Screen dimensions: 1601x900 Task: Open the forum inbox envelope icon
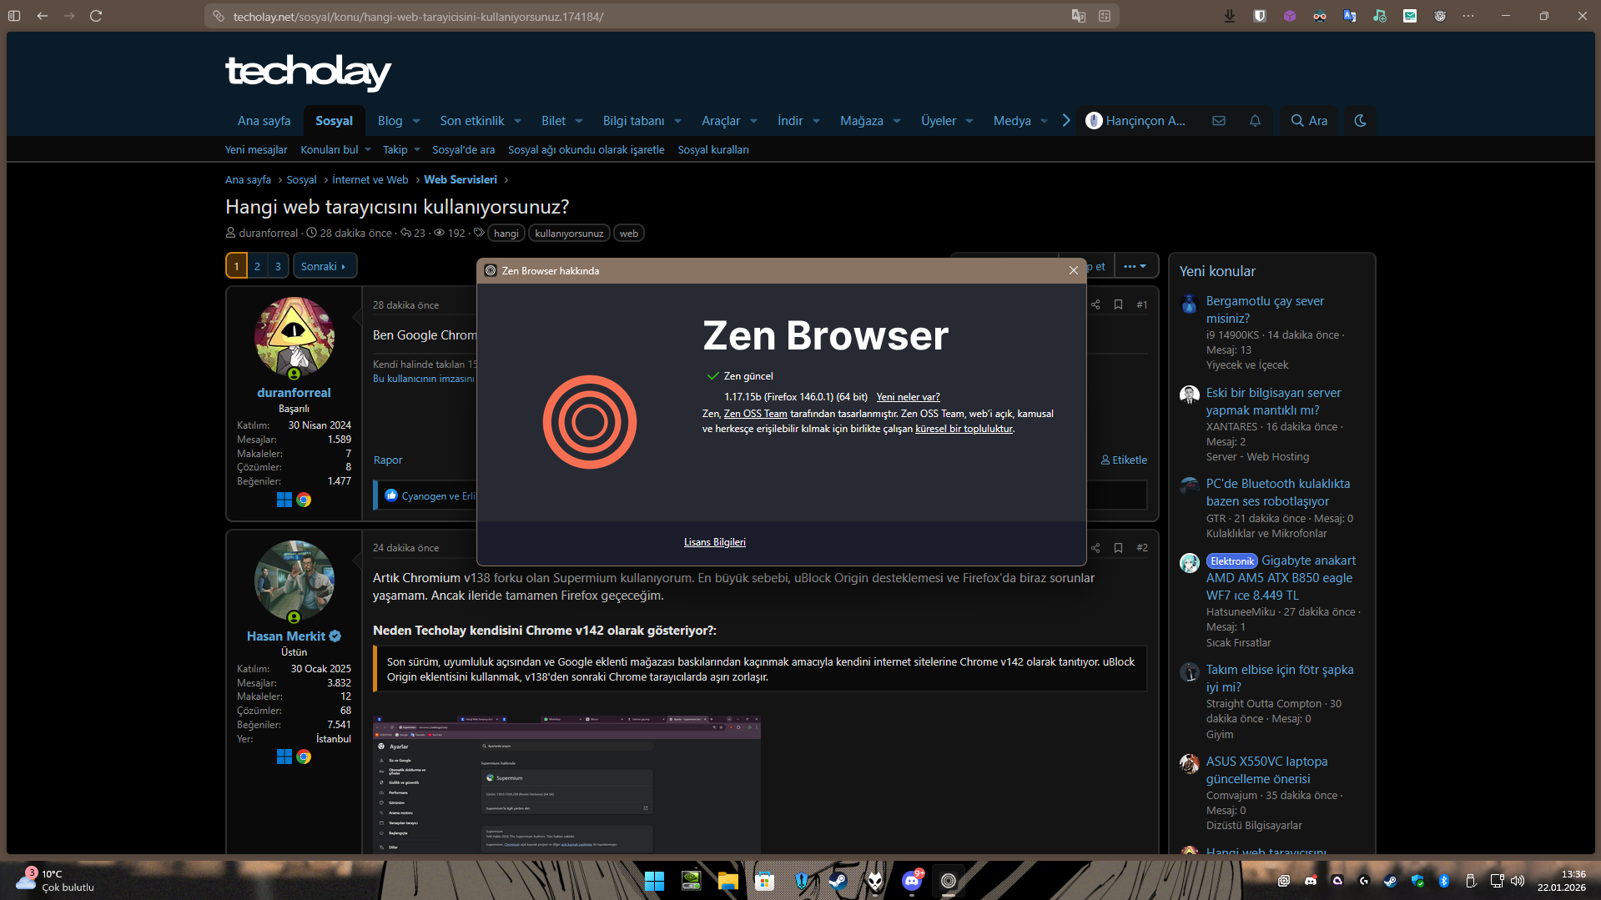(1219, 121)
